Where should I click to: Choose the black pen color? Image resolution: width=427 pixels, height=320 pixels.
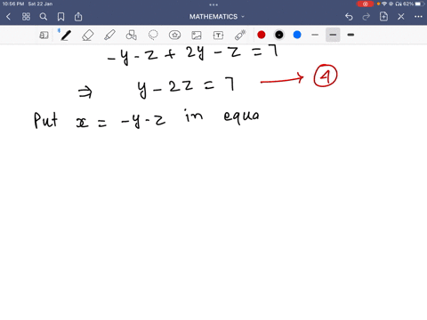pos(279,35)
